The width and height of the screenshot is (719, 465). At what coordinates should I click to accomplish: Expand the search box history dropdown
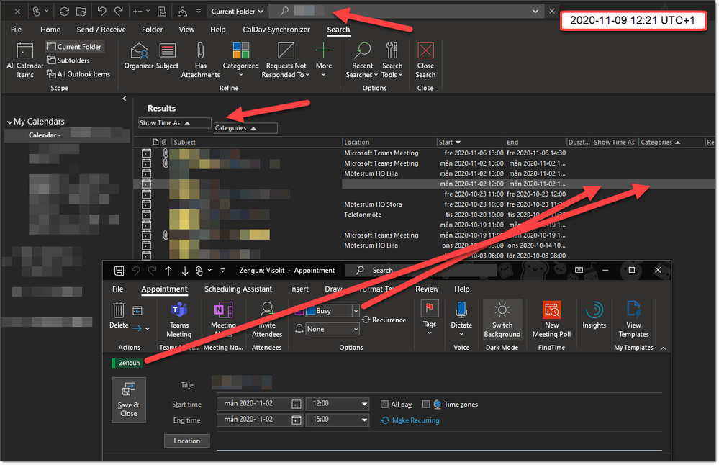click(535, 12)
